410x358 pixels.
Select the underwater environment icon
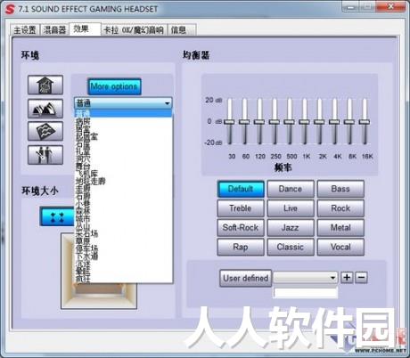point(45,131)
